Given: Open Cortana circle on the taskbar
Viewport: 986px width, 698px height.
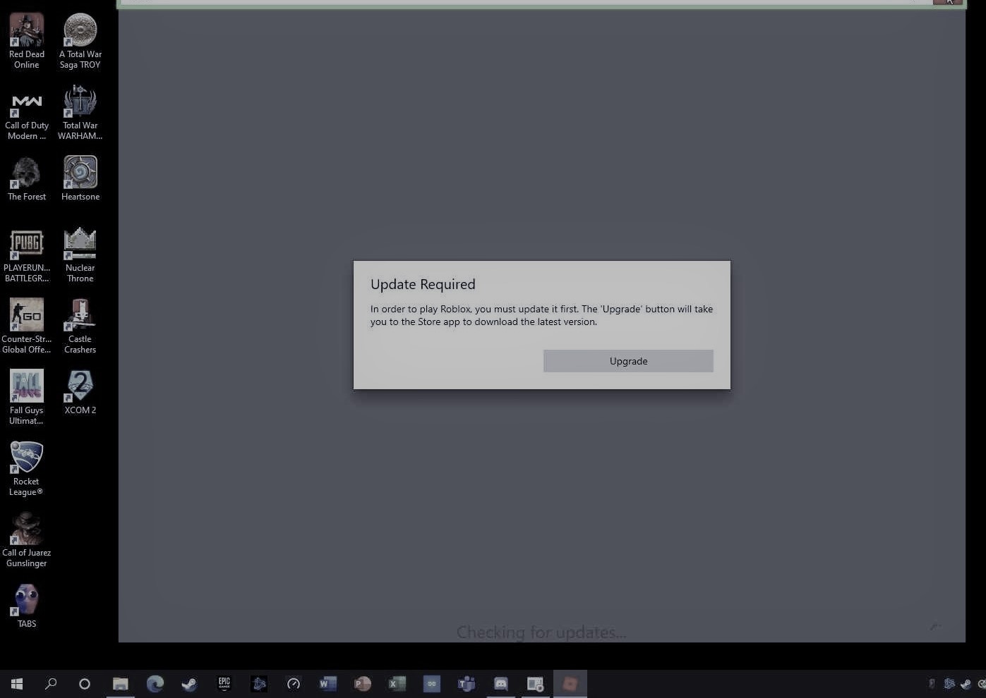Looking at the screenshot, I should coord(85,684).
